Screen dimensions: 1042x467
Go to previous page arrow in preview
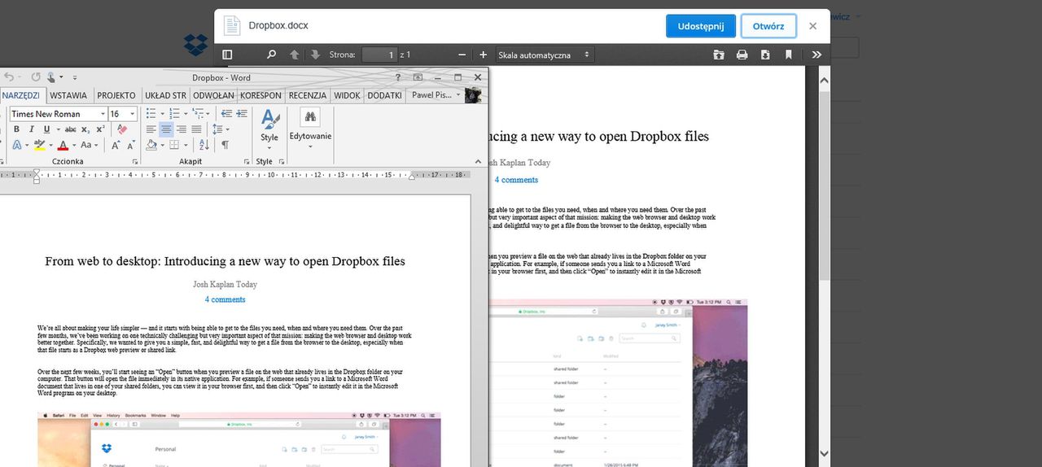[x=295, y=55]
